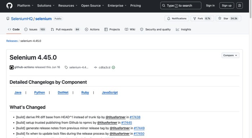This screenshot has width=252, height=138.
Task: Open the Wiki tab
Action: pyautogui.click(x=130, y=29)
